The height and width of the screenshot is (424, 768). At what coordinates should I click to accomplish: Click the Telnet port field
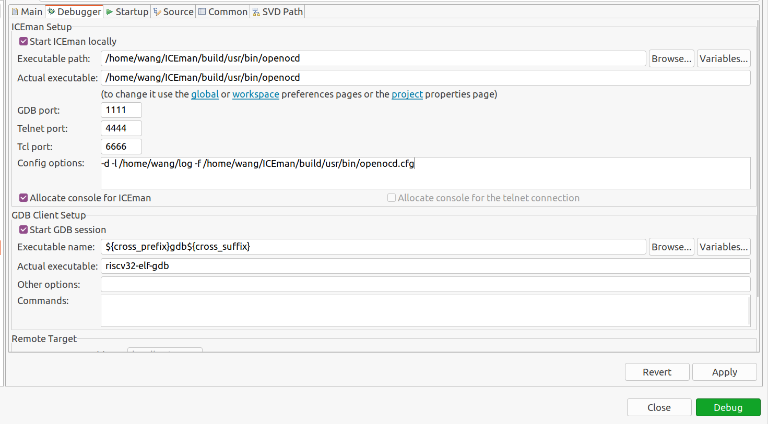click(x=121, y=128)
